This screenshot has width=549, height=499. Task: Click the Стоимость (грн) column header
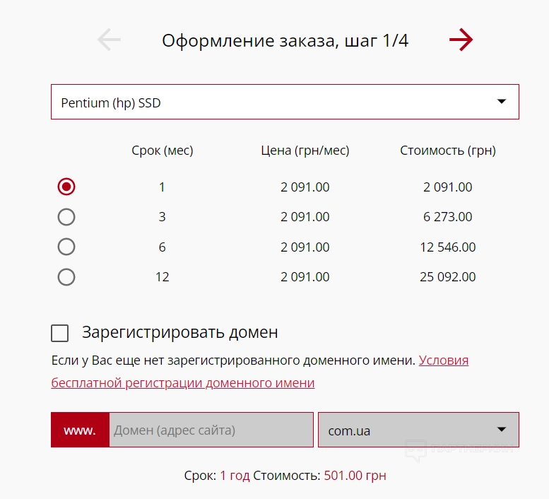448,151
